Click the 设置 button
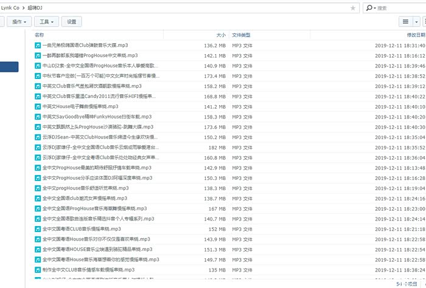The image size is (426, 288). click(x=72, y=21)
